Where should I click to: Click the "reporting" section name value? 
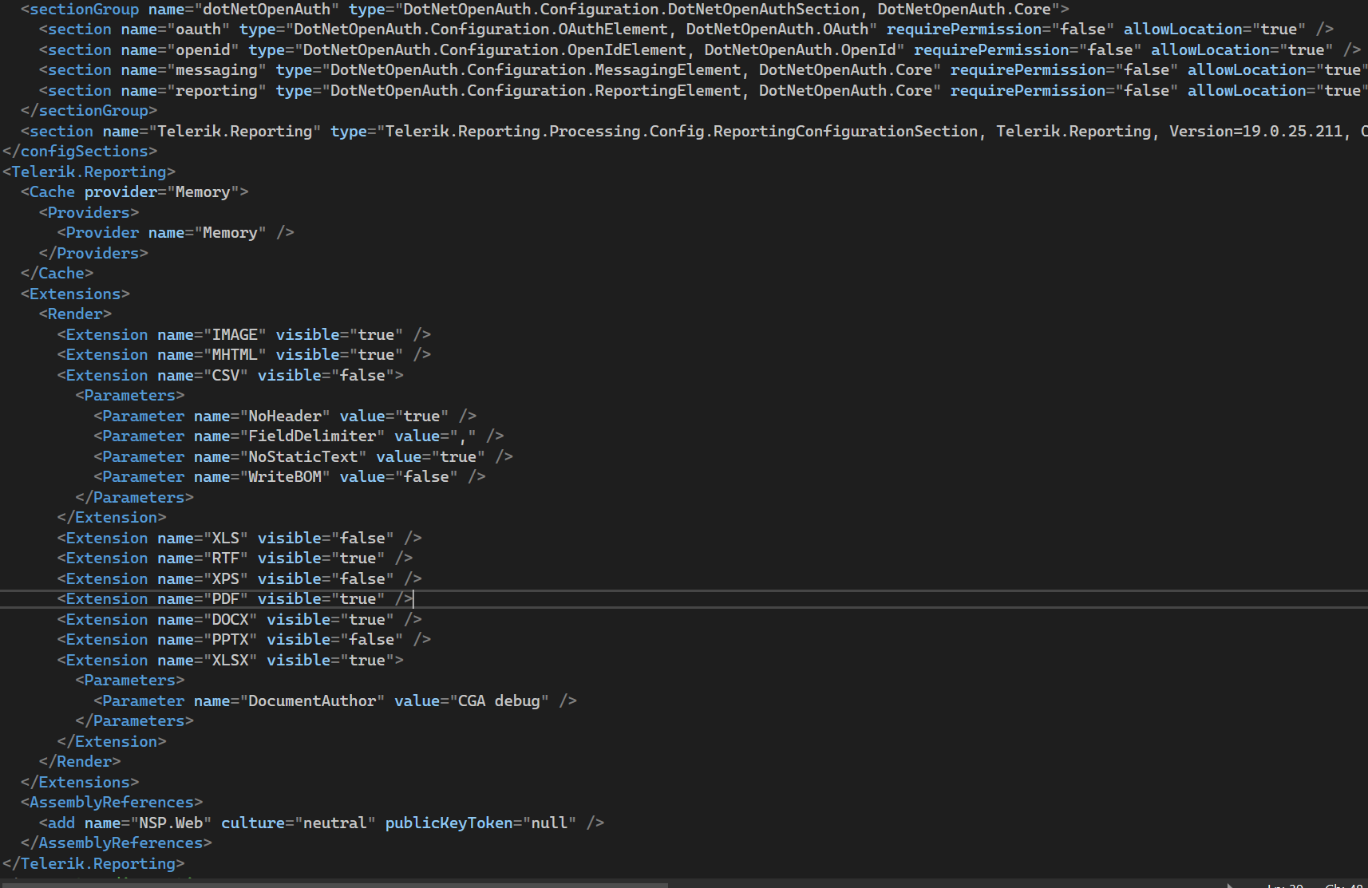point(216,90)
